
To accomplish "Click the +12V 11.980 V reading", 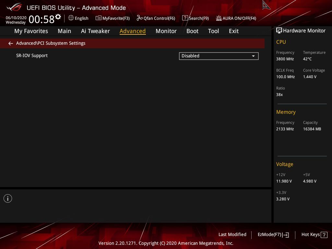I will 284,181.
